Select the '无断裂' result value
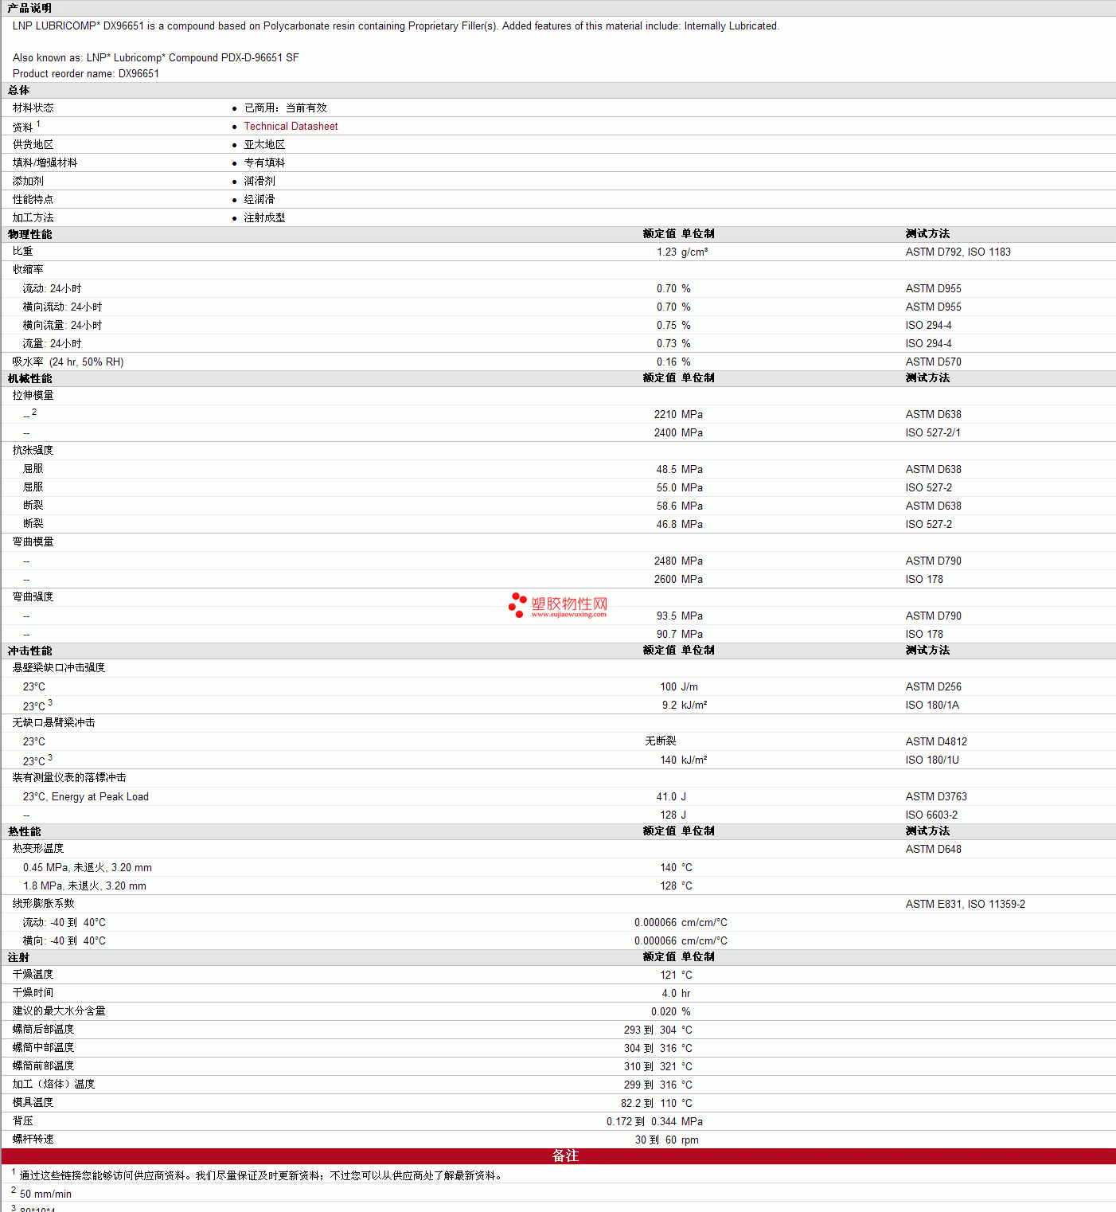 (x=661, y=741)
